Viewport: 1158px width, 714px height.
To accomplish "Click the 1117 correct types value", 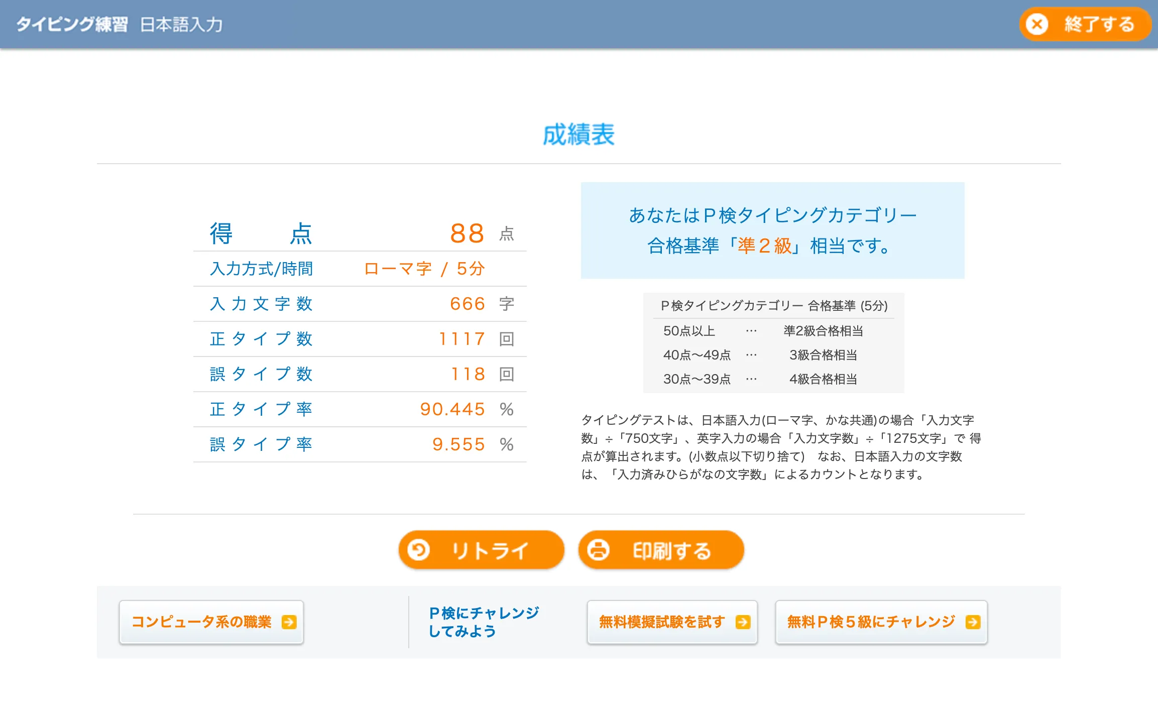I will point(462,339).
